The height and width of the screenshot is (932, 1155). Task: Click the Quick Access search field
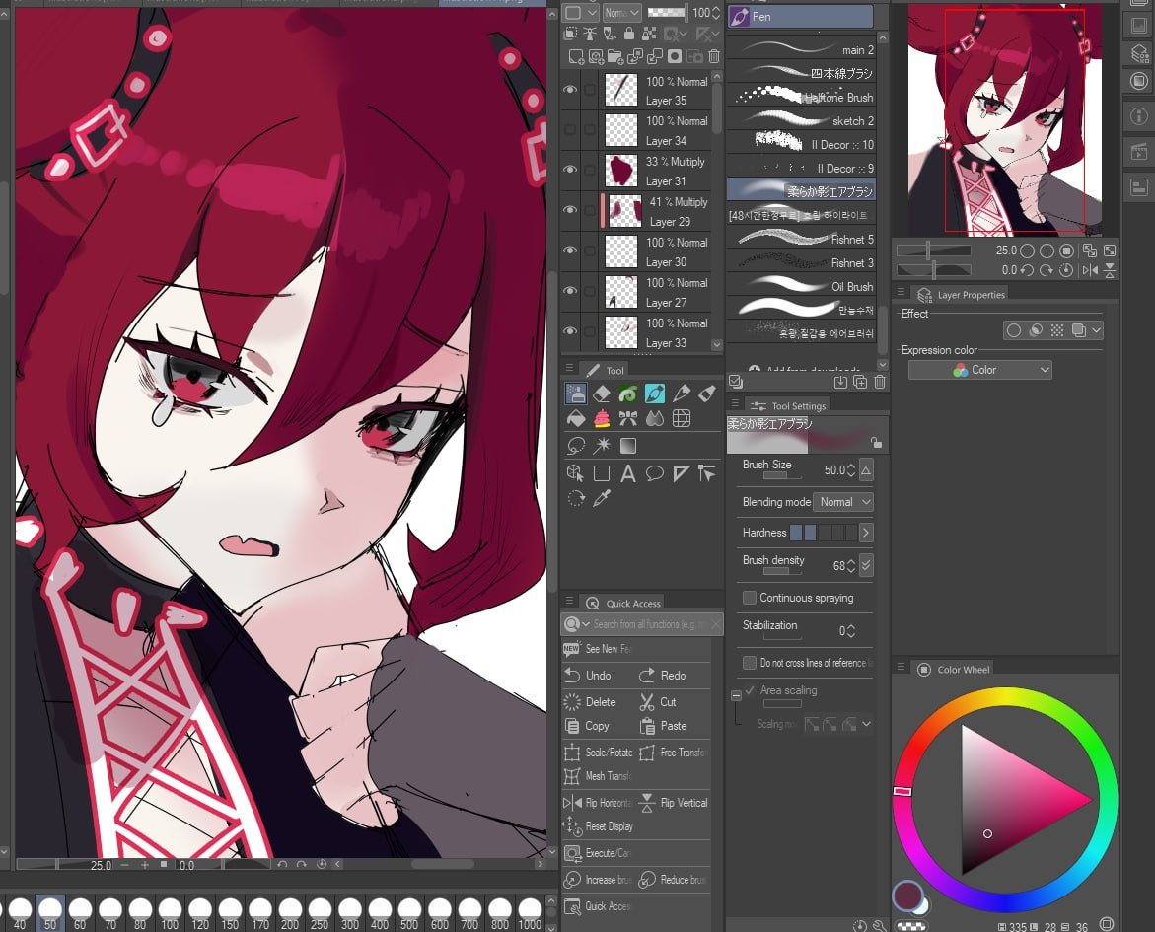(641, 624)
